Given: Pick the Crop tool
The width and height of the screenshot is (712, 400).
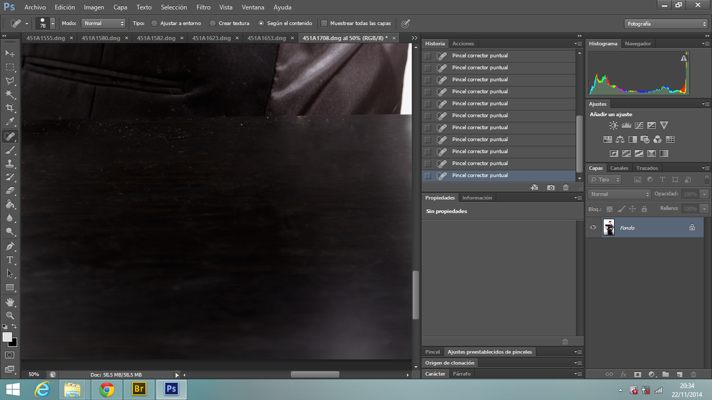Looking at the screenshot, I should 10,108.
